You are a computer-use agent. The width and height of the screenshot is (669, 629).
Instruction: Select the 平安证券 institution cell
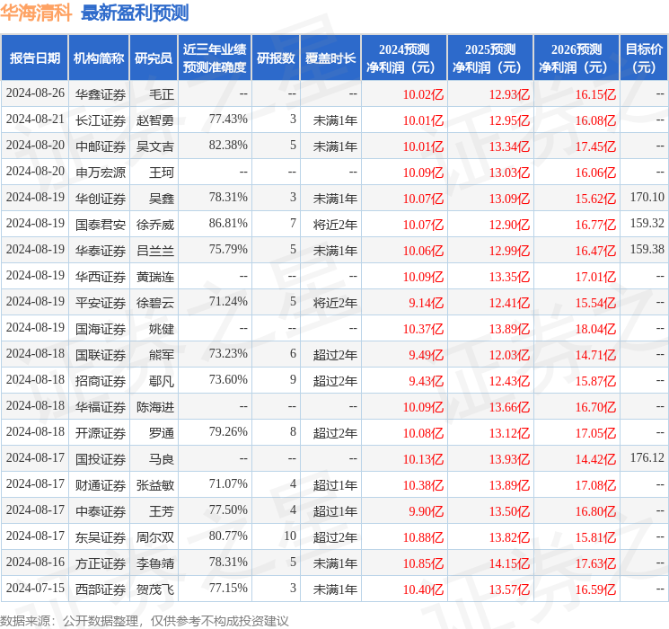(x=101, y=303)
